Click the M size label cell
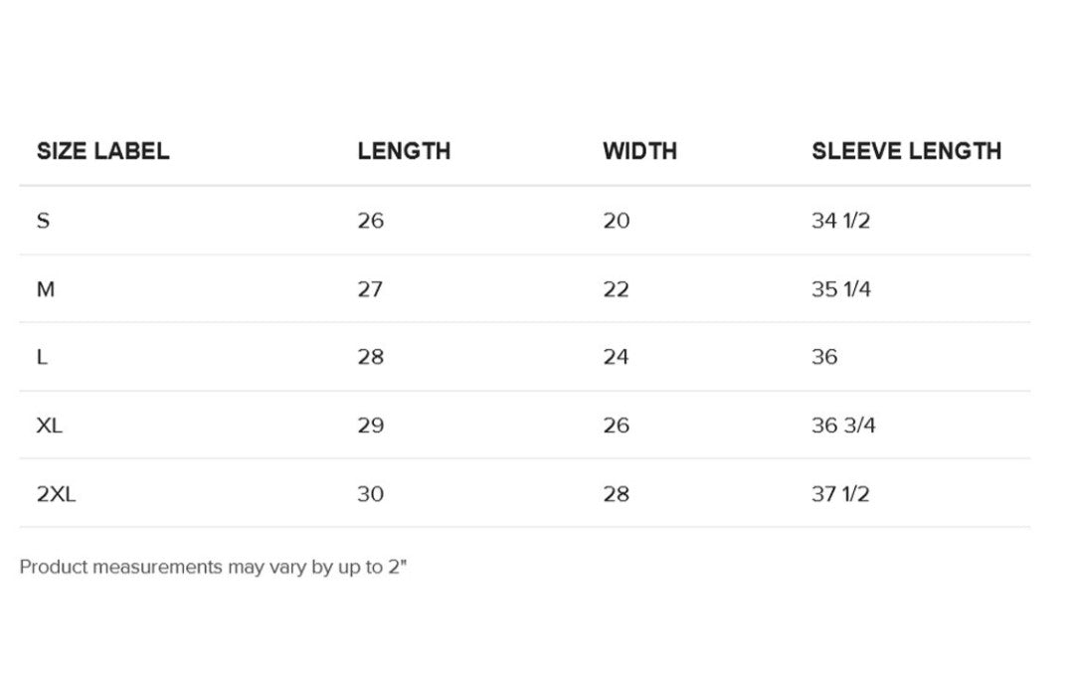The width and height of the screenshot is (1074, 682). pyautogui.click(x=46, y=289)
